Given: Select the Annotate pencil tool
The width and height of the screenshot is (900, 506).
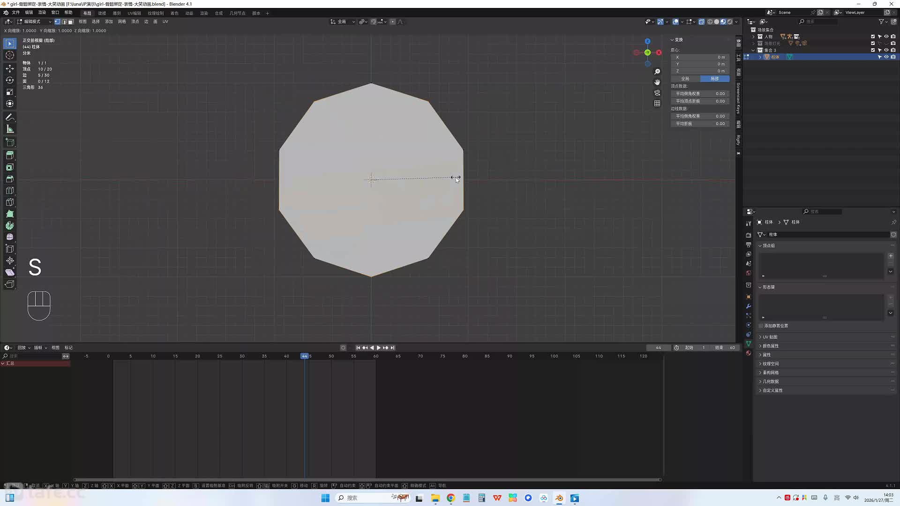Looking at the screenshot, I should pyautogui.click(x=10, y=117).
